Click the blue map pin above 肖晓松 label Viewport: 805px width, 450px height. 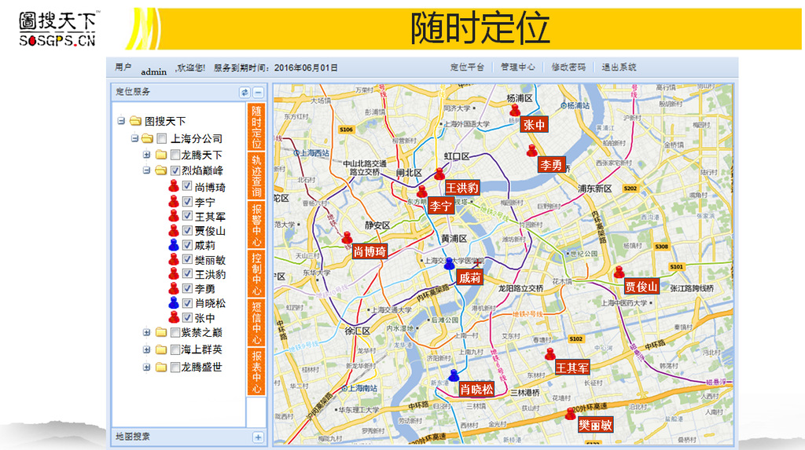pyautogui.click(x=454, y=375)
